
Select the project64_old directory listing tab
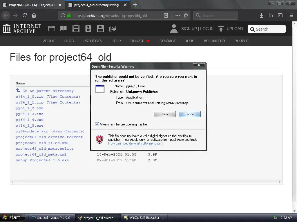(96, 5)
